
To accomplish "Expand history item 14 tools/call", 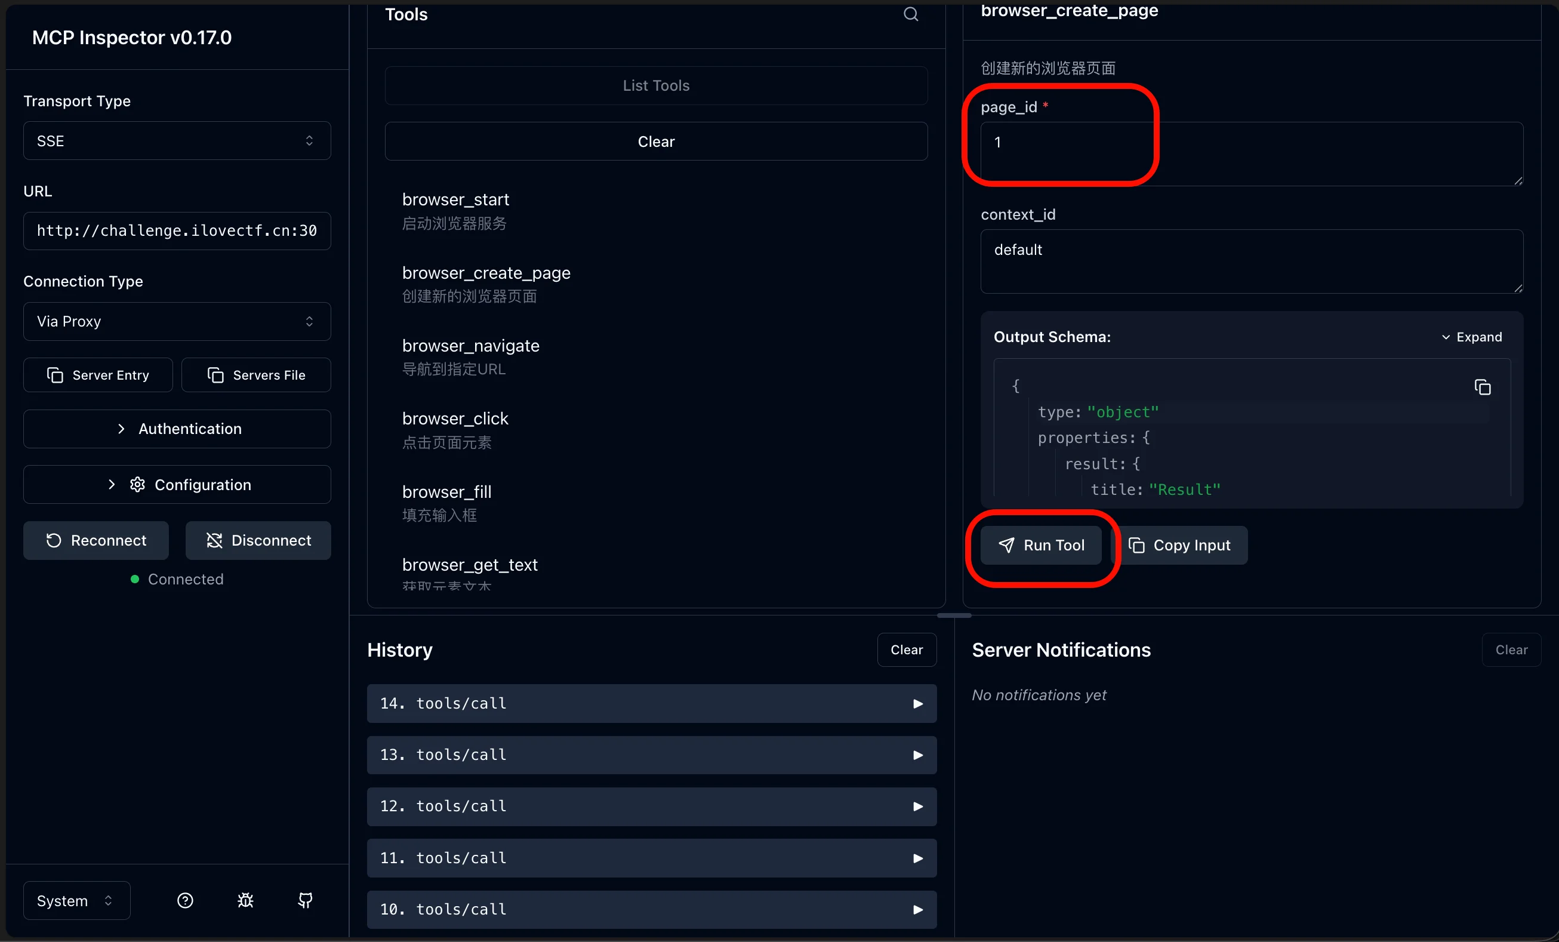I will [651, 703].
